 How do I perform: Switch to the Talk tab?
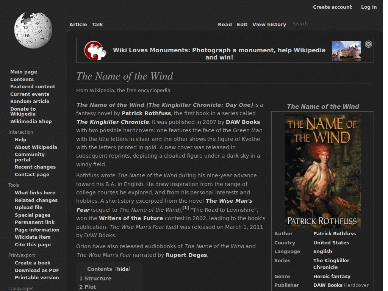point(97,24)
